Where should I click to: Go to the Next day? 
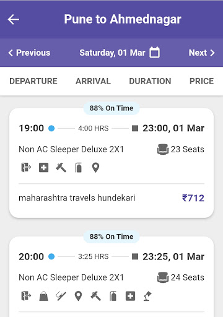coord(202,53)
